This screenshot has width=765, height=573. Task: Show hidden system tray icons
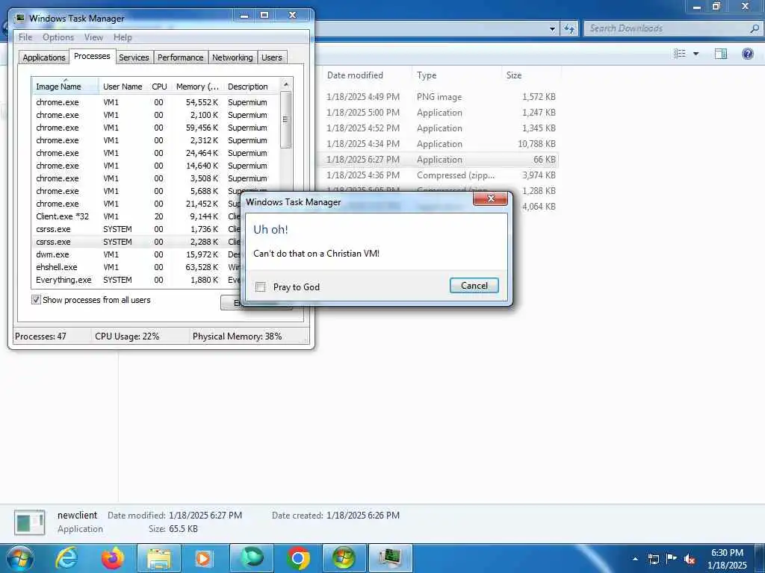635,559
